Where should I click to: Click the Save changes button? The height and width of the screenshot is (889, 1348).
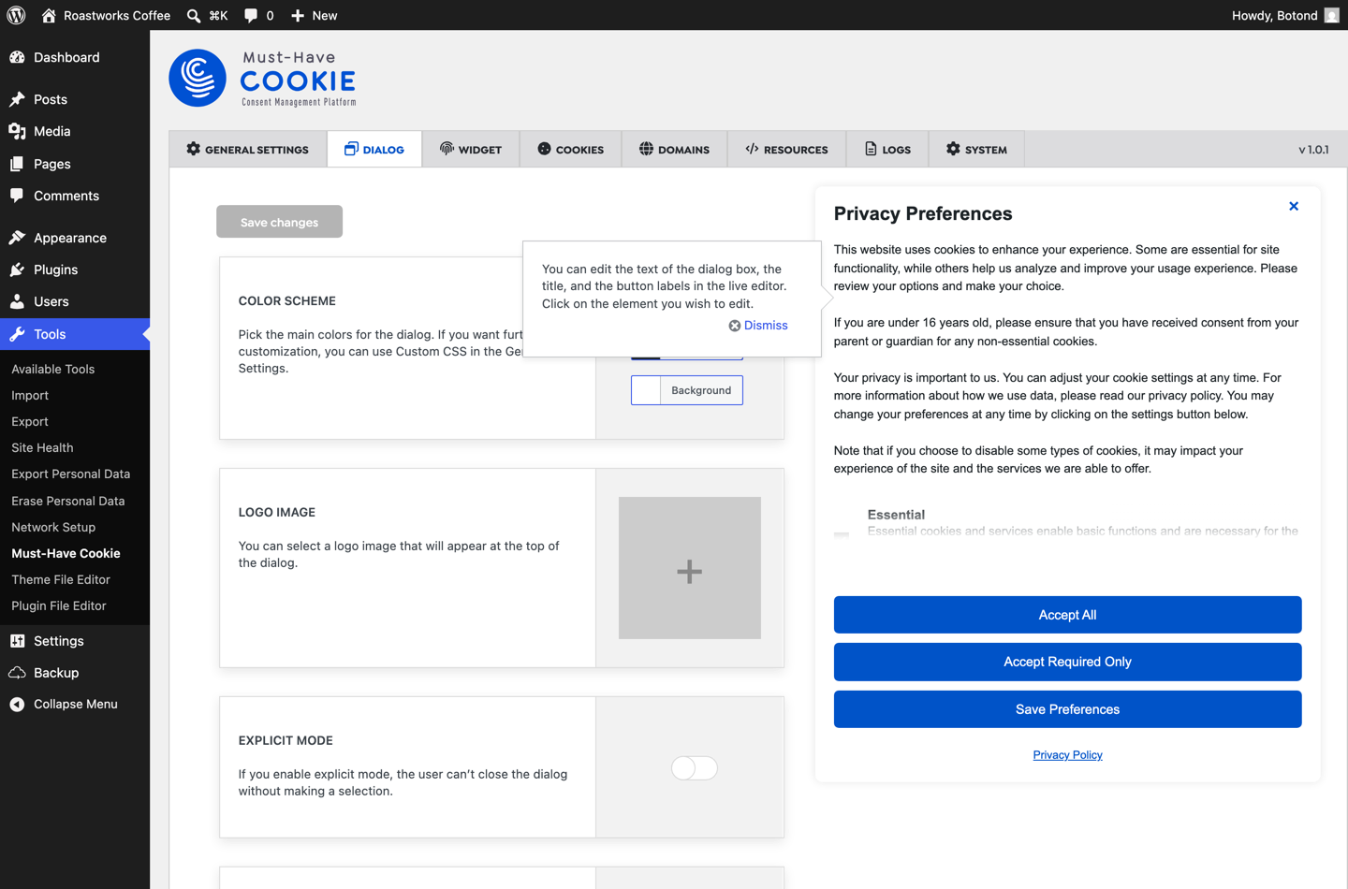(x=279, y=222)
